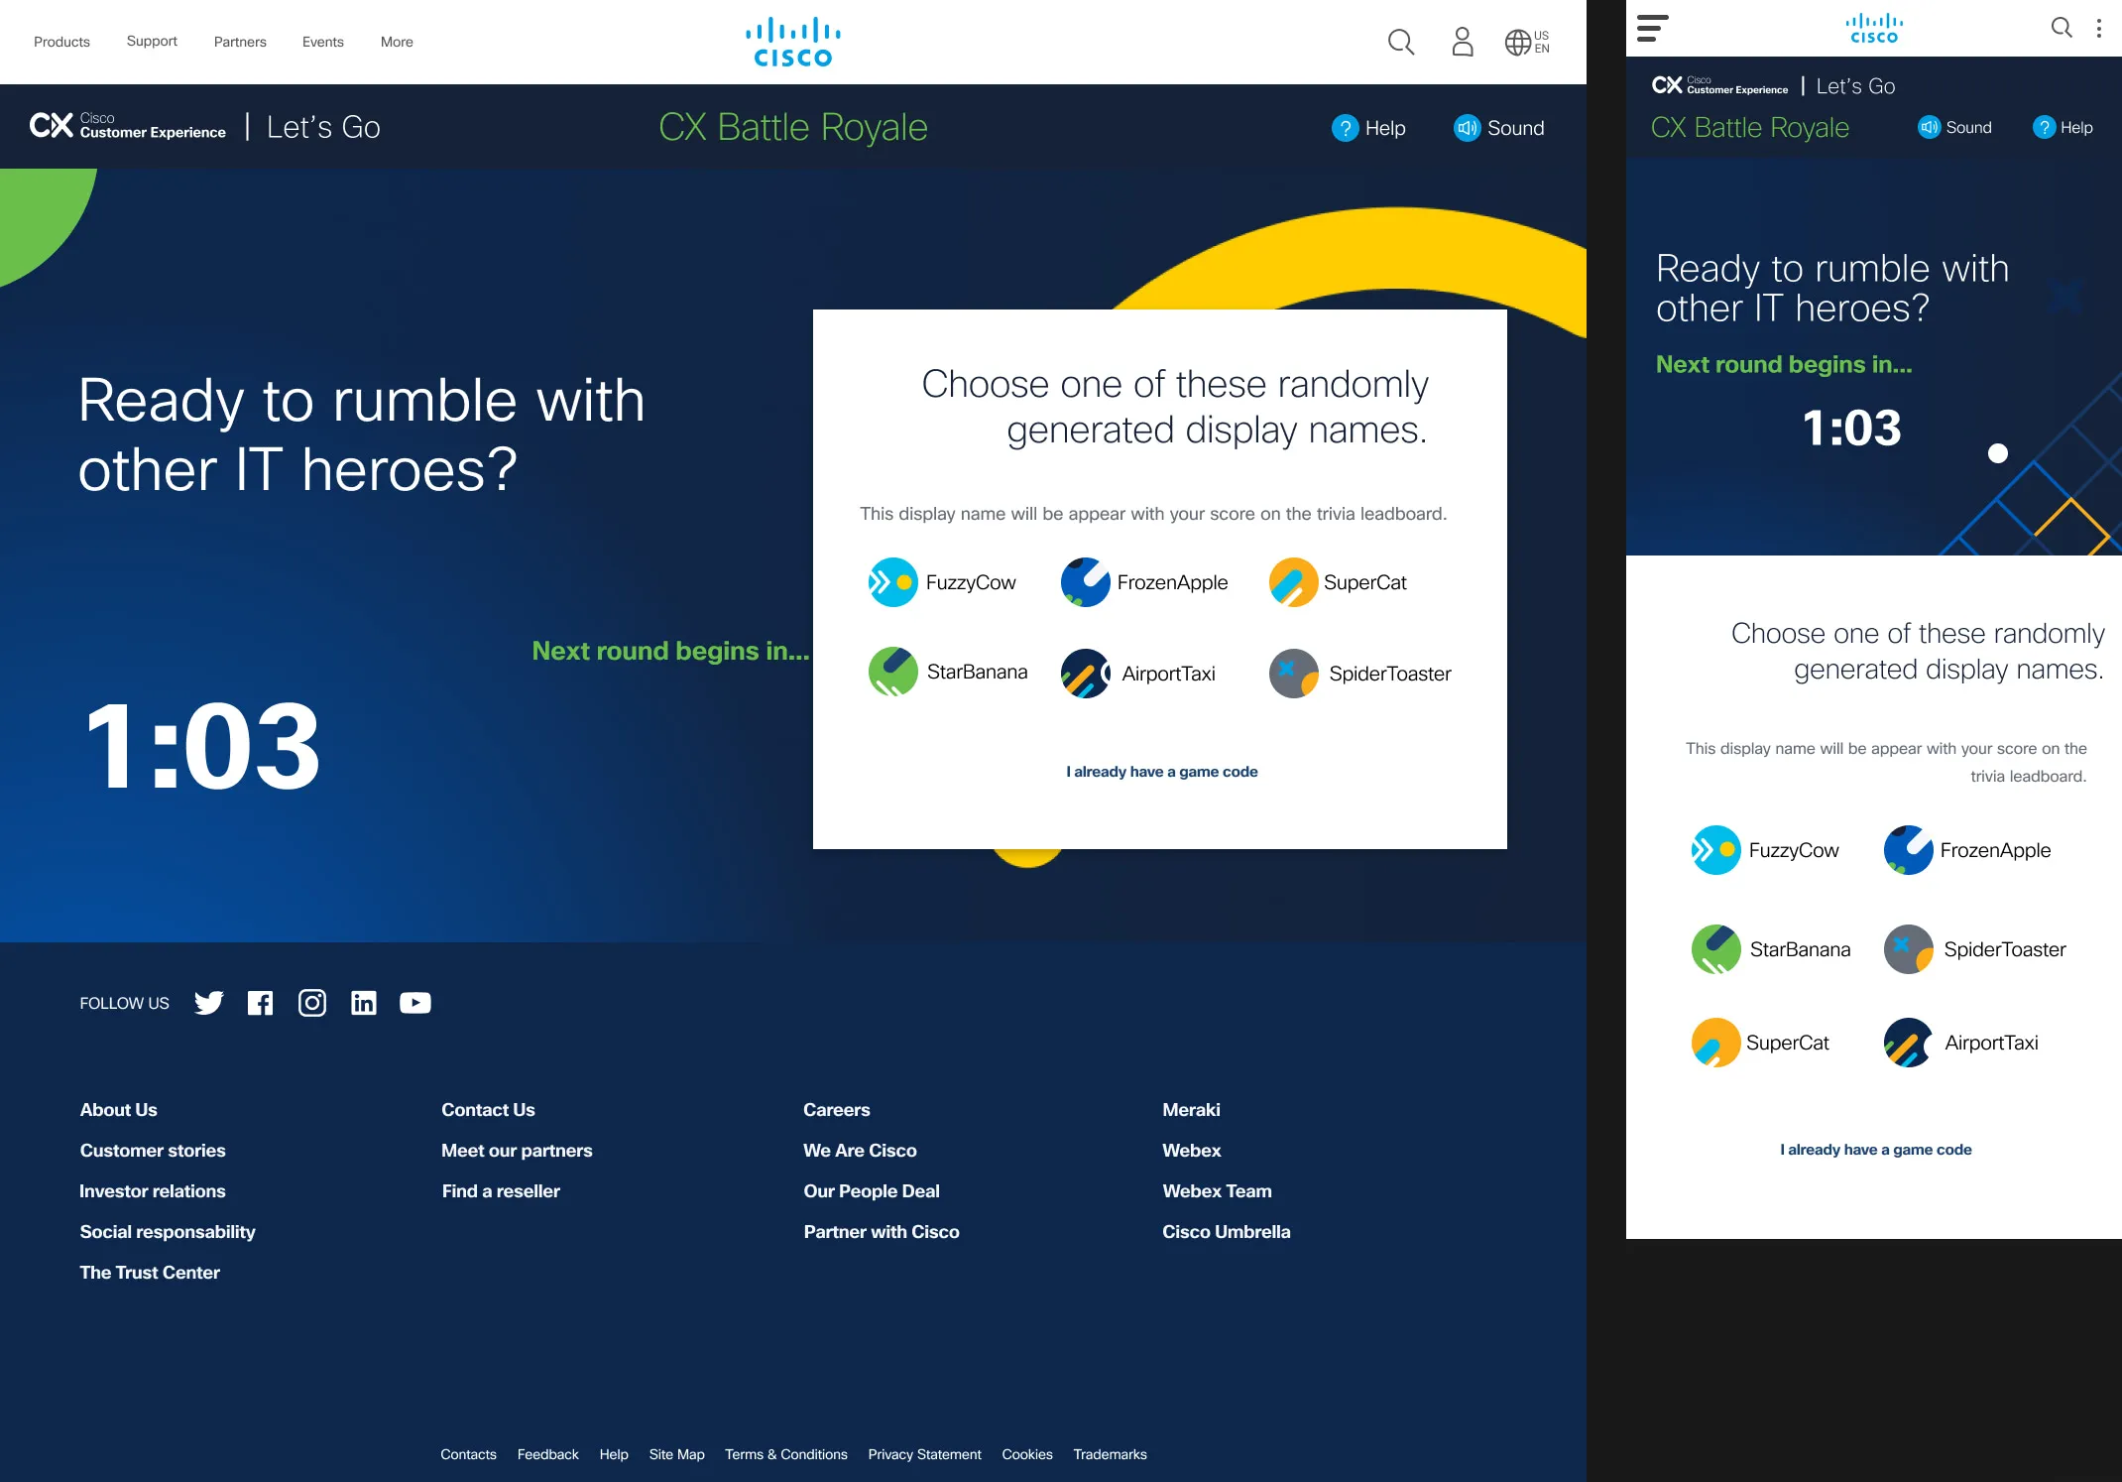Open the Instagram follow icon
2122x1482 pixels.
pos(312,1003)
